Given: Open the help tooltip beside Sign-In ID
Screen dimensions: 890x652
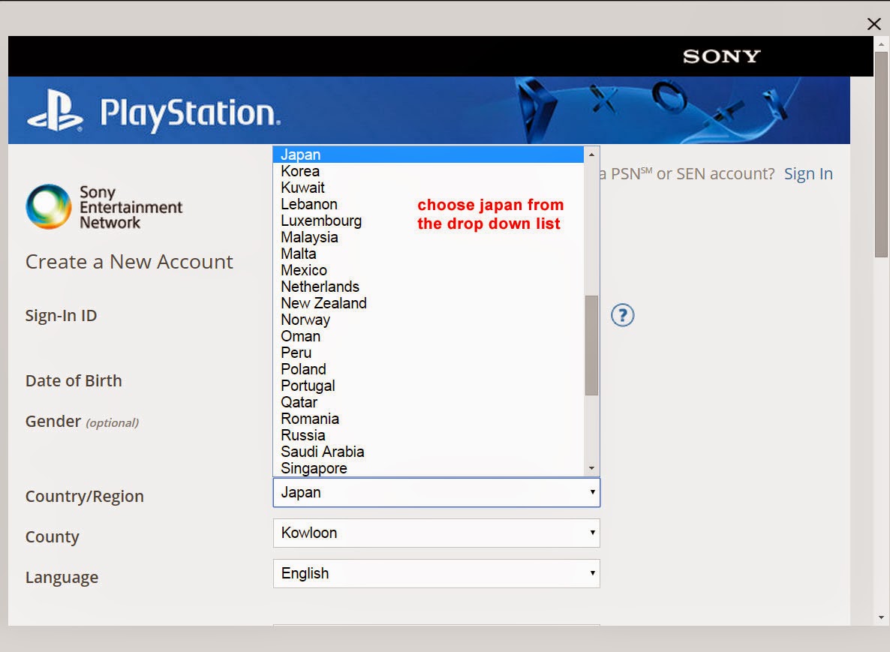Looking at the screenshot, I should 621,317.
